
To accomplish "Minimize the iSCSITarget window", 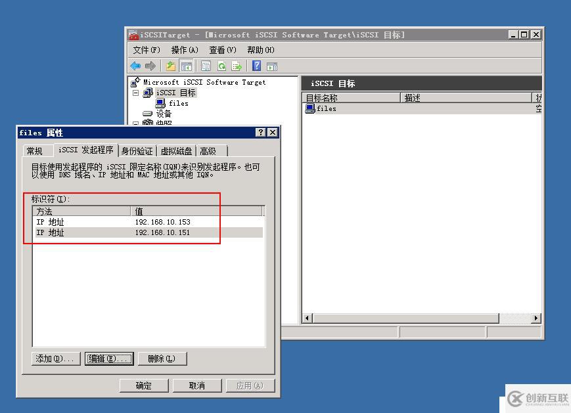I will point(513,35).
